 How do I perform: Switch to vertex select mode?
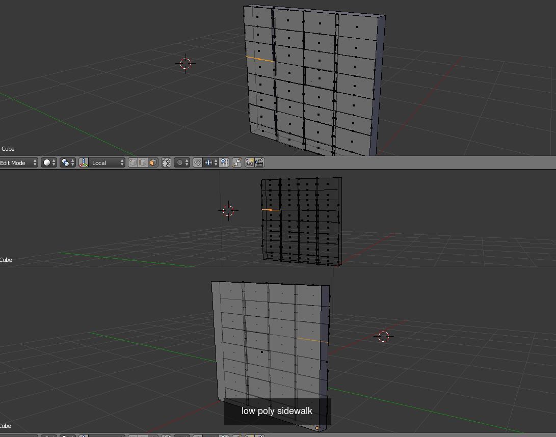(133, 162)
